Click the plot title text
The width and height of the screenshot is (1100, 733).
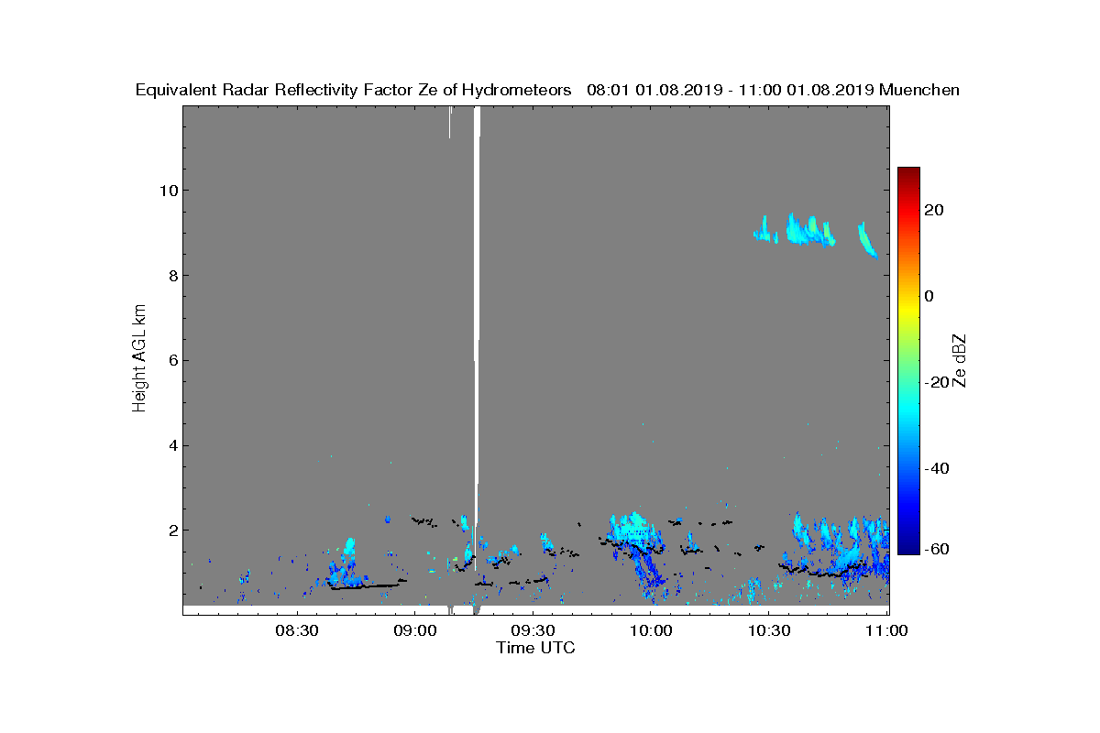547,90
